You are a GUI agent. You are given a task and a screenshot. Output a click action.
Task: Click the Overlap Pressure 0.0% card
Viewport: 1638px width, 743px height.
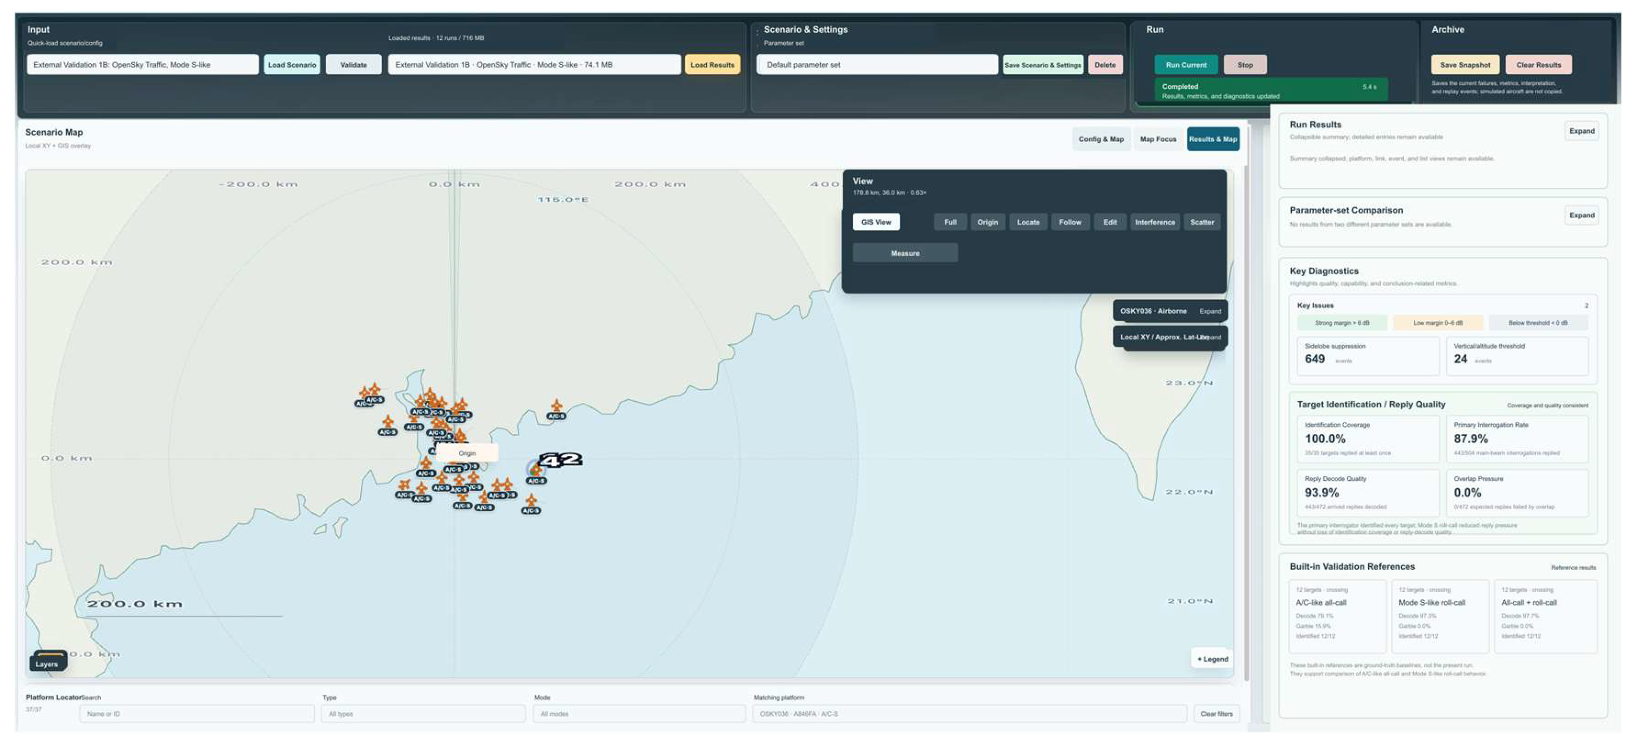1517,493
